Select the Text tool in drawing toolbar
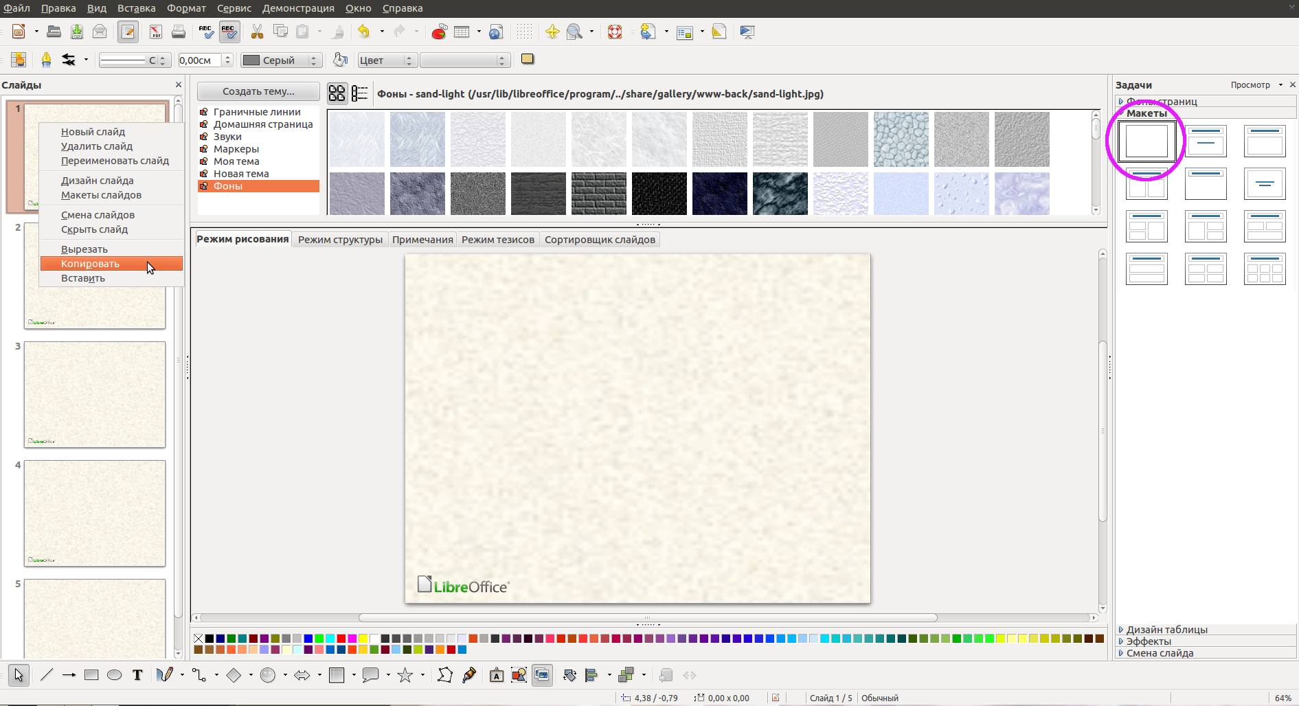 click(137, 675)
